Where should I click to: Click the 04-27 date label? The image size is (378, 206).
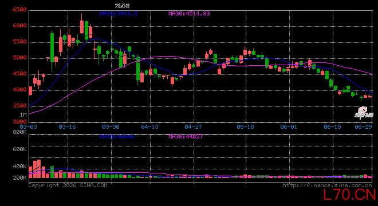[193, 126]
